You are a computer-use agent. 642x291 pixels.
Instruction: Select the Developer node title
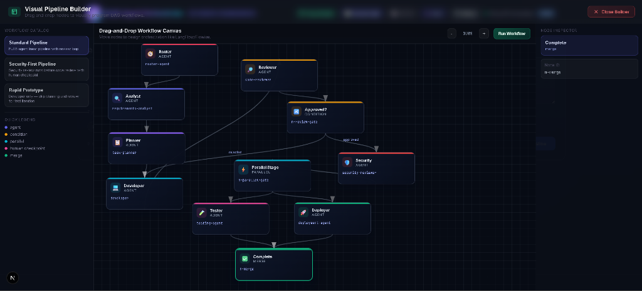point(134,186)
